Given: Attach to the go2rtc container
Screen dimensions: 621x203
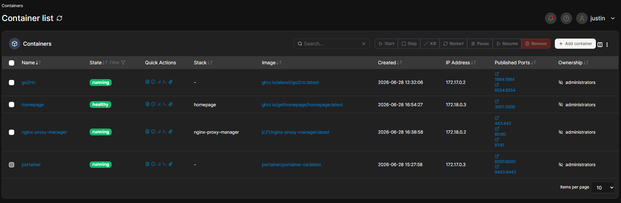Looking at the screenshot, I should (x=170, y=82).
